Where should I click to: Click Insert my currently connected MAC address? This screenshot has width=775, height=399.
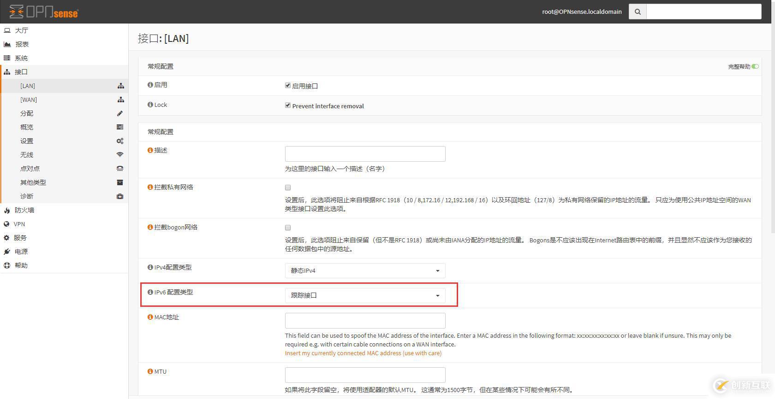pyautogui.click(x=363, y=353)
